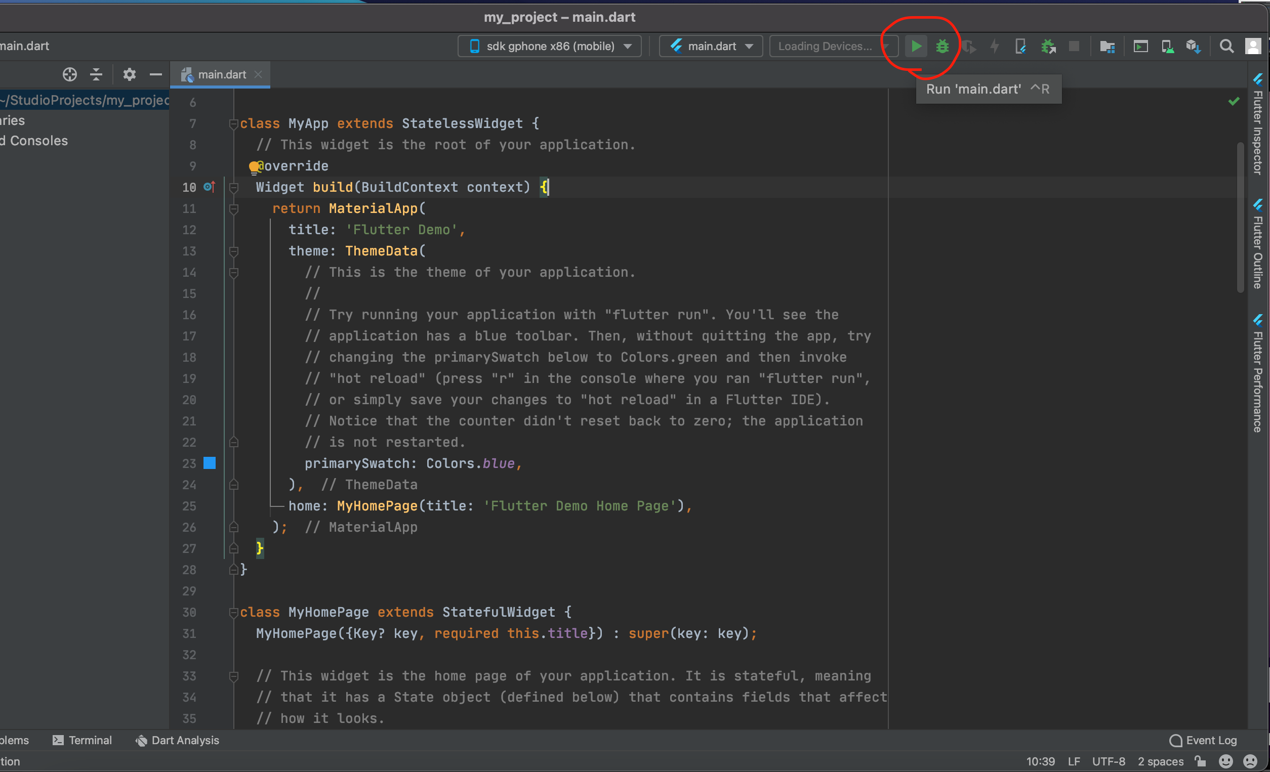Screen dimensions: 1270x772
Task: Click Attach Debugger to Android Process icon
Action: click(x=1048, y=47)
